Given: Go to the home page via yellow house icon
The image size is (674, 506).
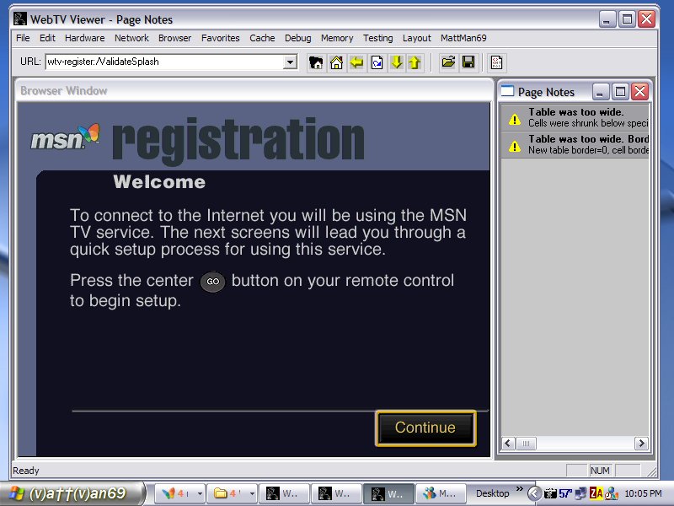Looking at the screenshot, I should tap(336, 62).
